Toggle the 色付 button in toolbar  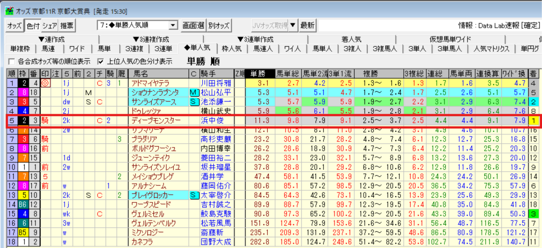point(32,25)
